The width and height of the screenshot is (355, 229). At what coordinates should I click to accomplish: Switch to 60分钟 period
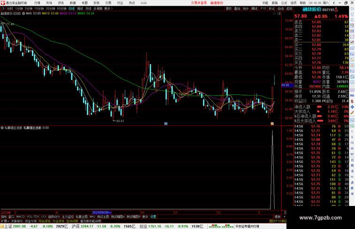click(62, 8)
